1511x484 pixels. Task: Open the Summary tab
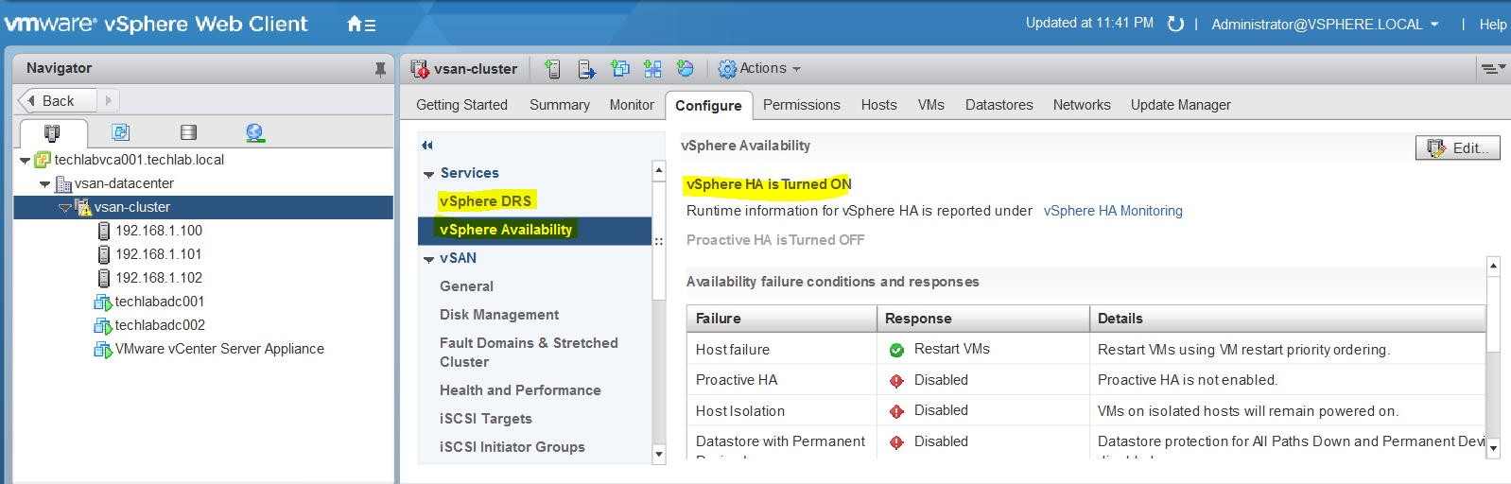(x=560, y=105)
